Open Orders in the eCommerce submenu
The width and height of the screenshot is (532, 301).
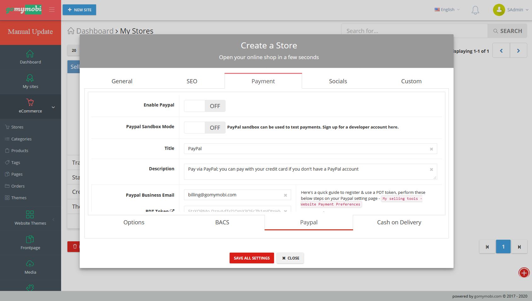[x=18, y=186]
